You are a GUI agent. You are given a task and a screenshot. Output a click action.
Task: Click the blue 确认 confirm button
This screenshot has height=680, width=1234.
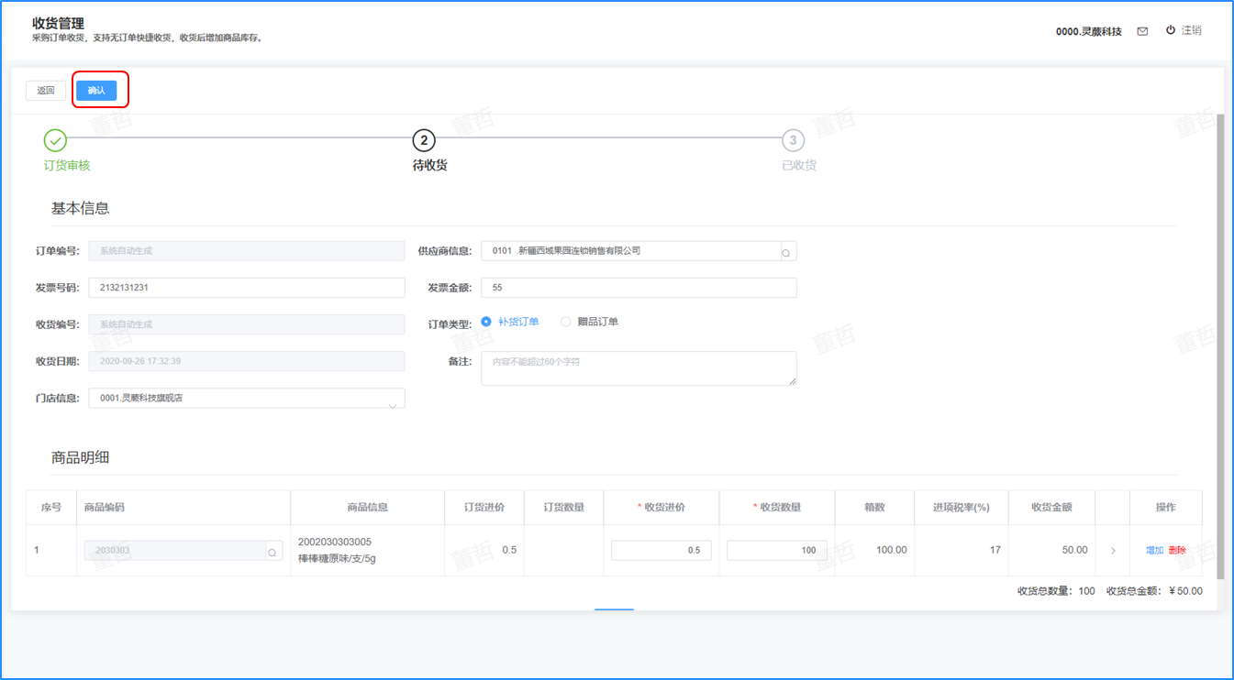[x=96, y=91]
